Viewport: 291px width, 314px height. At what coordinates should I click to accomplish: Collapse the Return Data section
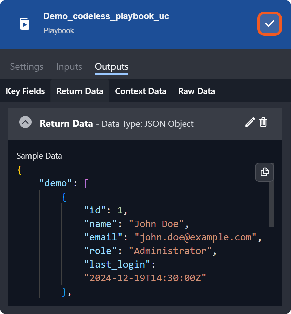[25, 122]
